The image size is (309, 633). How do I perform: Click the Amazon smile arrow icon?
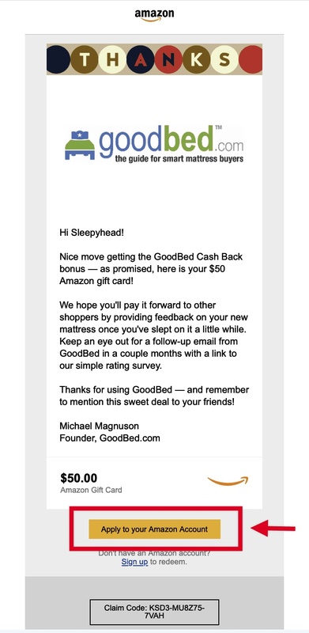click(228, 481)
